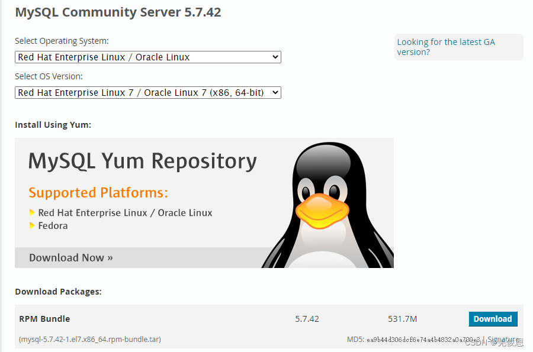Click the Operating System dropdown arrow
The image size is (533, 352).
[275, 57]
